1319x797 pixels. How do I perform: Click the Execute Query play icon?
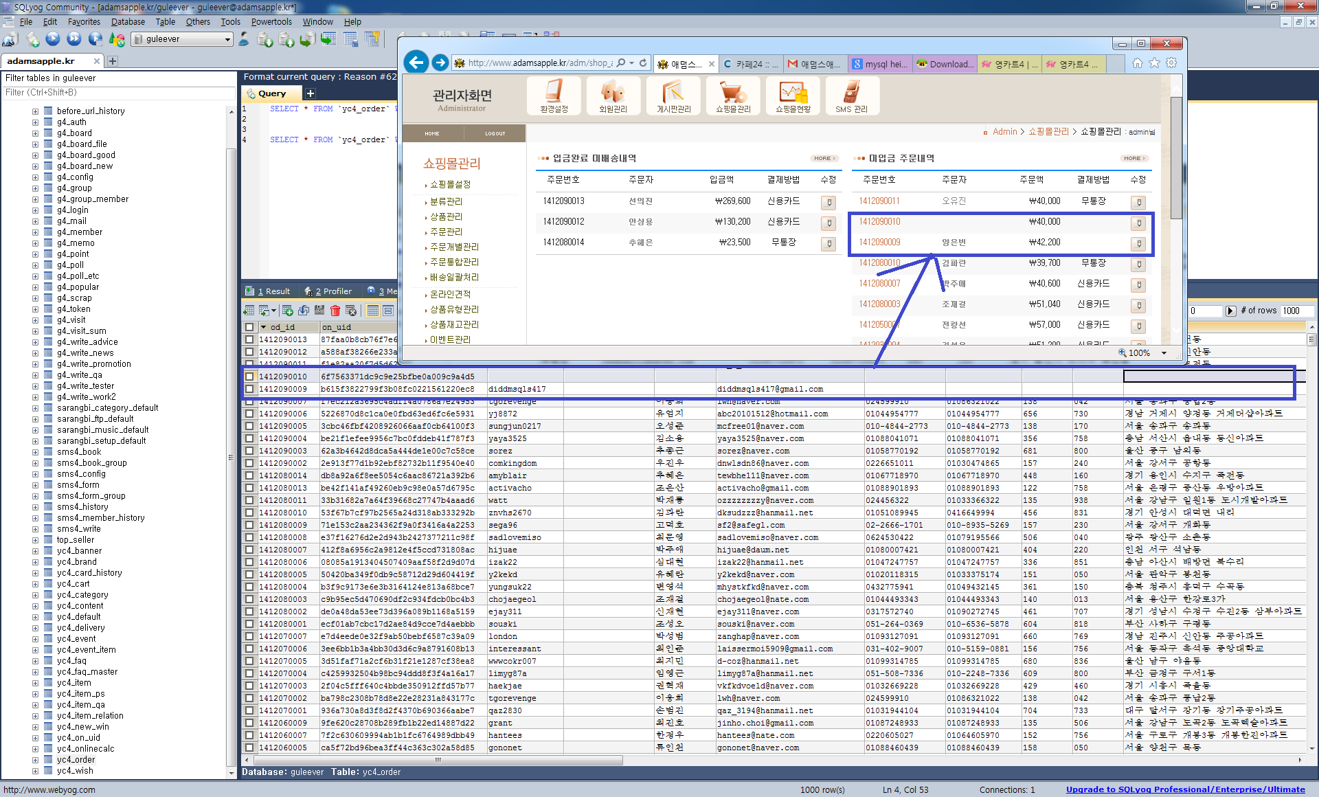pos(53,39)
